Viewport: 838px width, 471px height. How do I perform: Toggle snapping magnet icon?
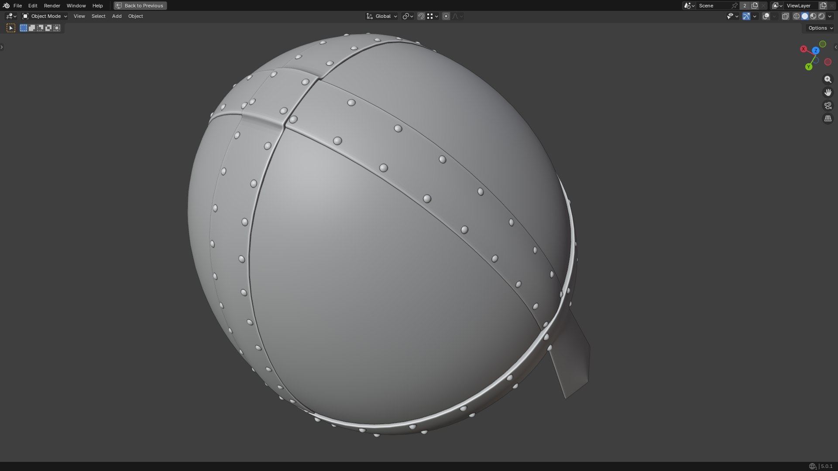click(x=421, y=16)
